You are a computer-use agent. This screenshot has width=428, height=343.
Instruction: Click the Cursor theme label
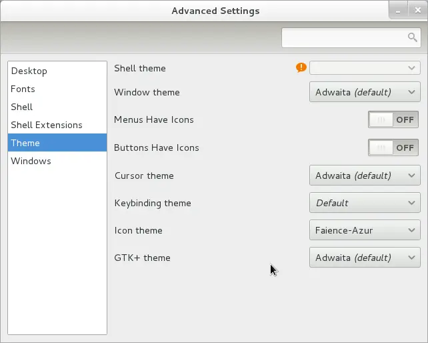(x=144, y=176)
